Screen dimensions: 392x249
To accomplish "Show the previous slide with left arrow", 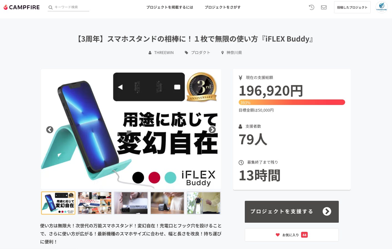I will (x=50, y=130).
